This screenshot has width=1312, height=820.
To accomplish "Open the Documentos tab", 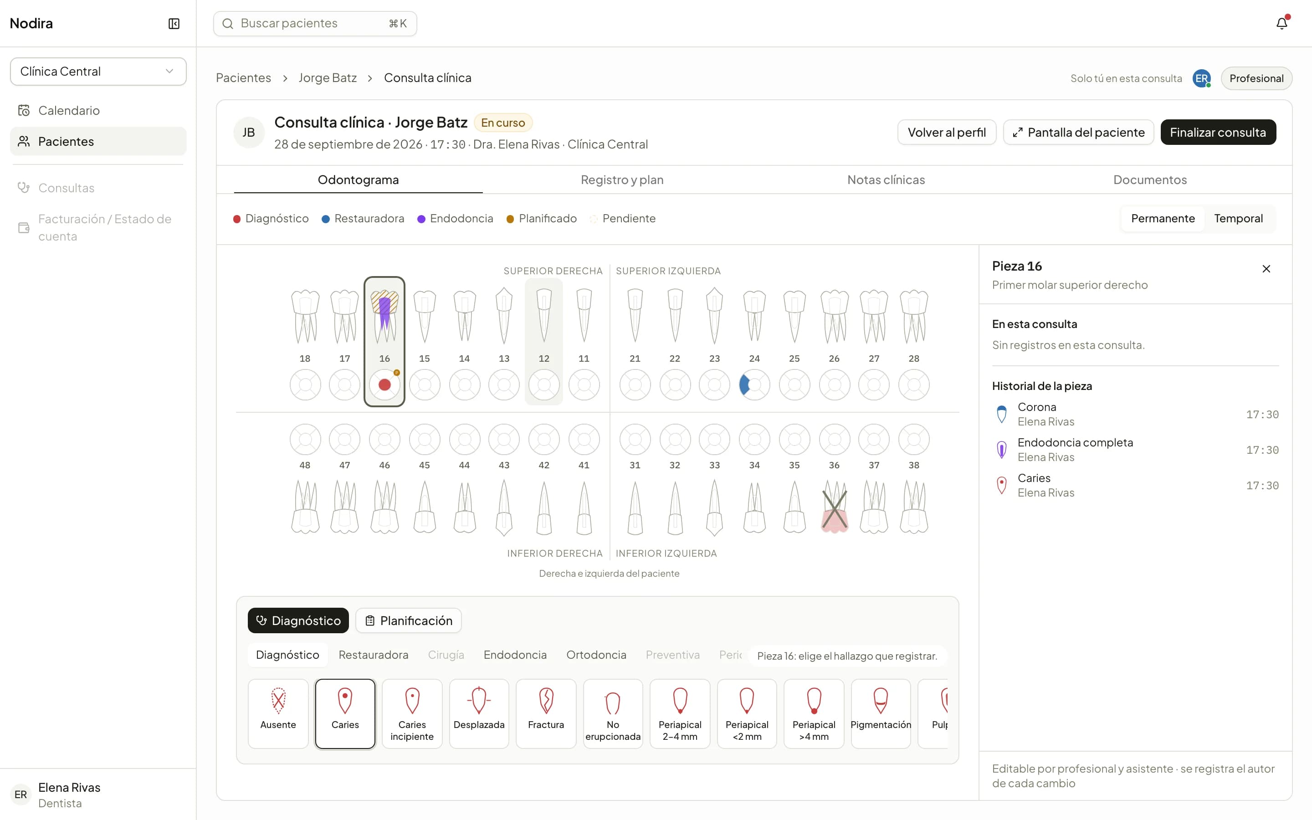I will [1150, 179].
